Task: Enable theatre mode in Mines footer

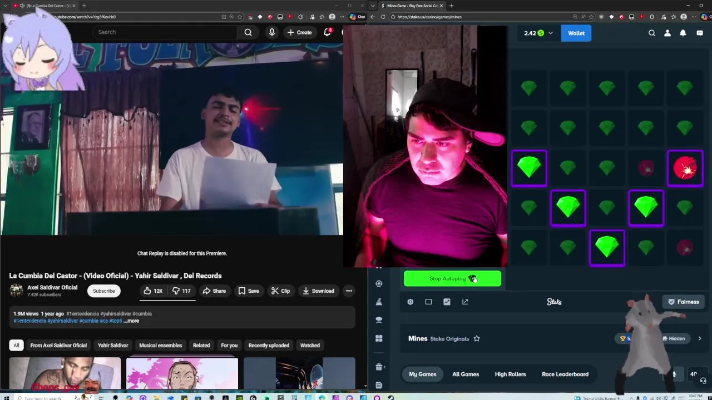Action: click(x=429, y=302)
